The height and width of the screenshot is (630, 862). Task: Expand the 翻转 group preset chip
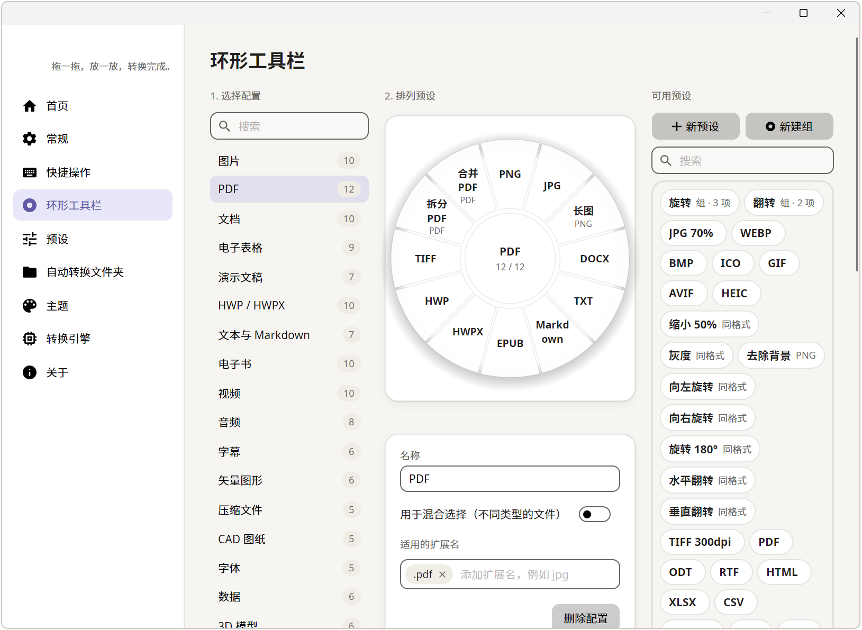[x=784, y=203]
